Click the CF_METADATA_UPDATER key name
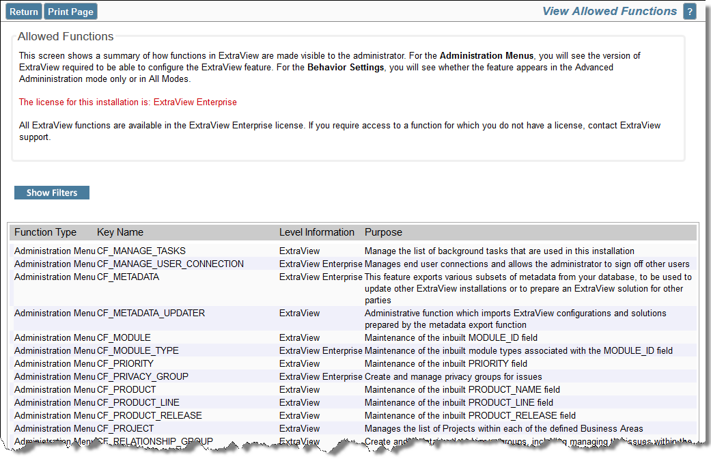The width and height of the screenshot is (711, 459). [x=151, y=313]
